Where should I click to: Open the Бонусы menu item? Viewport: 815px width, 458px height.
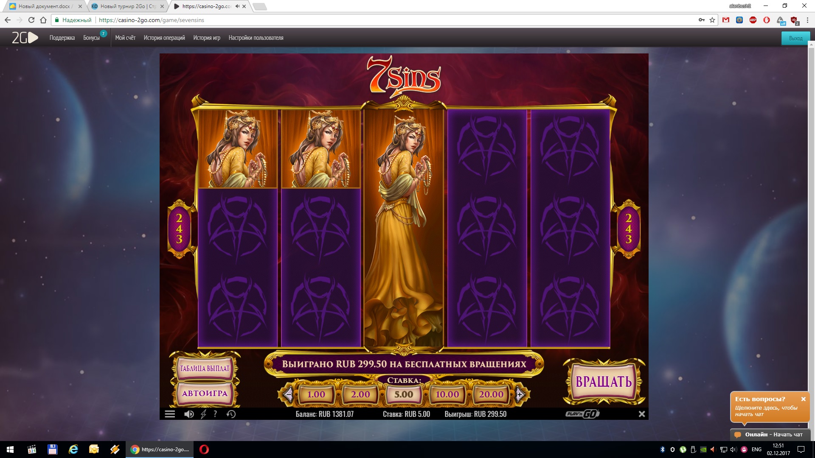pos(91,38)
